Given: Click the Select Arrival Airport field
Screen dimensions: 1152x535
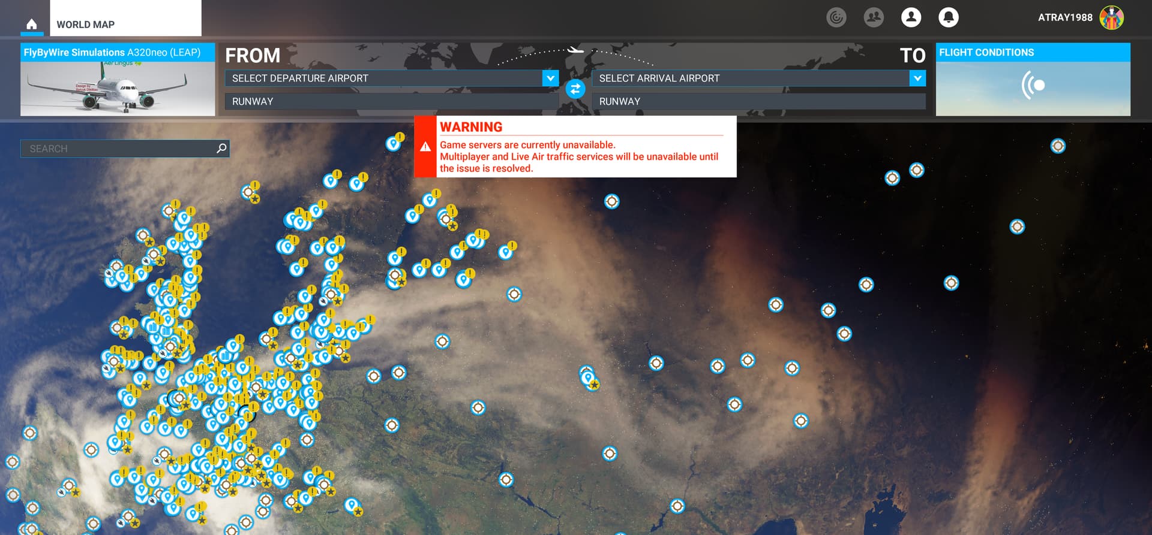Looking at the screenshot, I should (750, 78).
